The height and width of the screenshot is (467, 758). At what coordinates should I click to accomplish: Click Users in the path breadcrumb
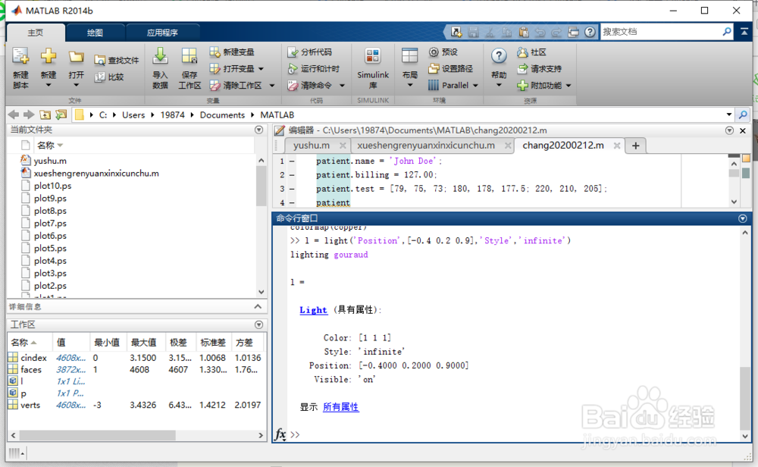(x=133, y=115)
